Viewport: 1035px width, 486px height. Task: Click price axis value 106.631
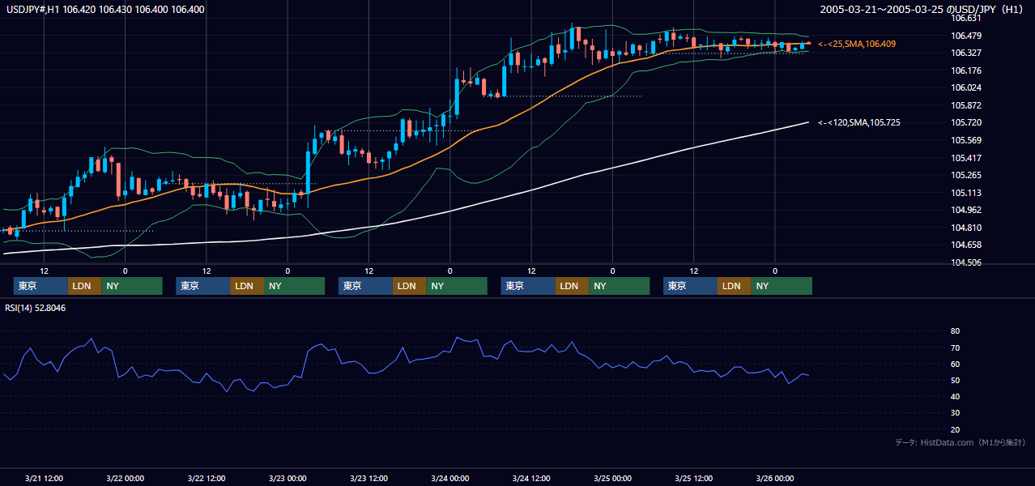coord(966,18)
